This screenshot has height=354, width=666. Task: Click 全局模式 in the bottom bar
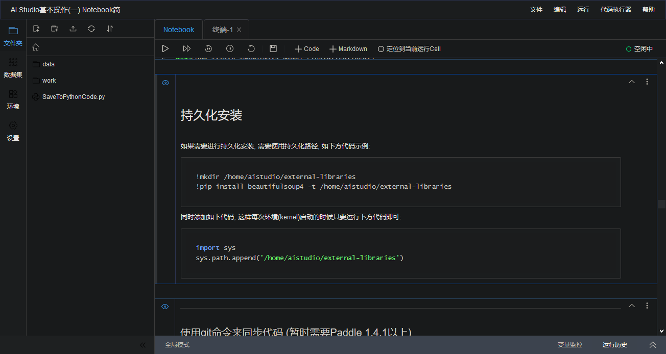[177, 345]
